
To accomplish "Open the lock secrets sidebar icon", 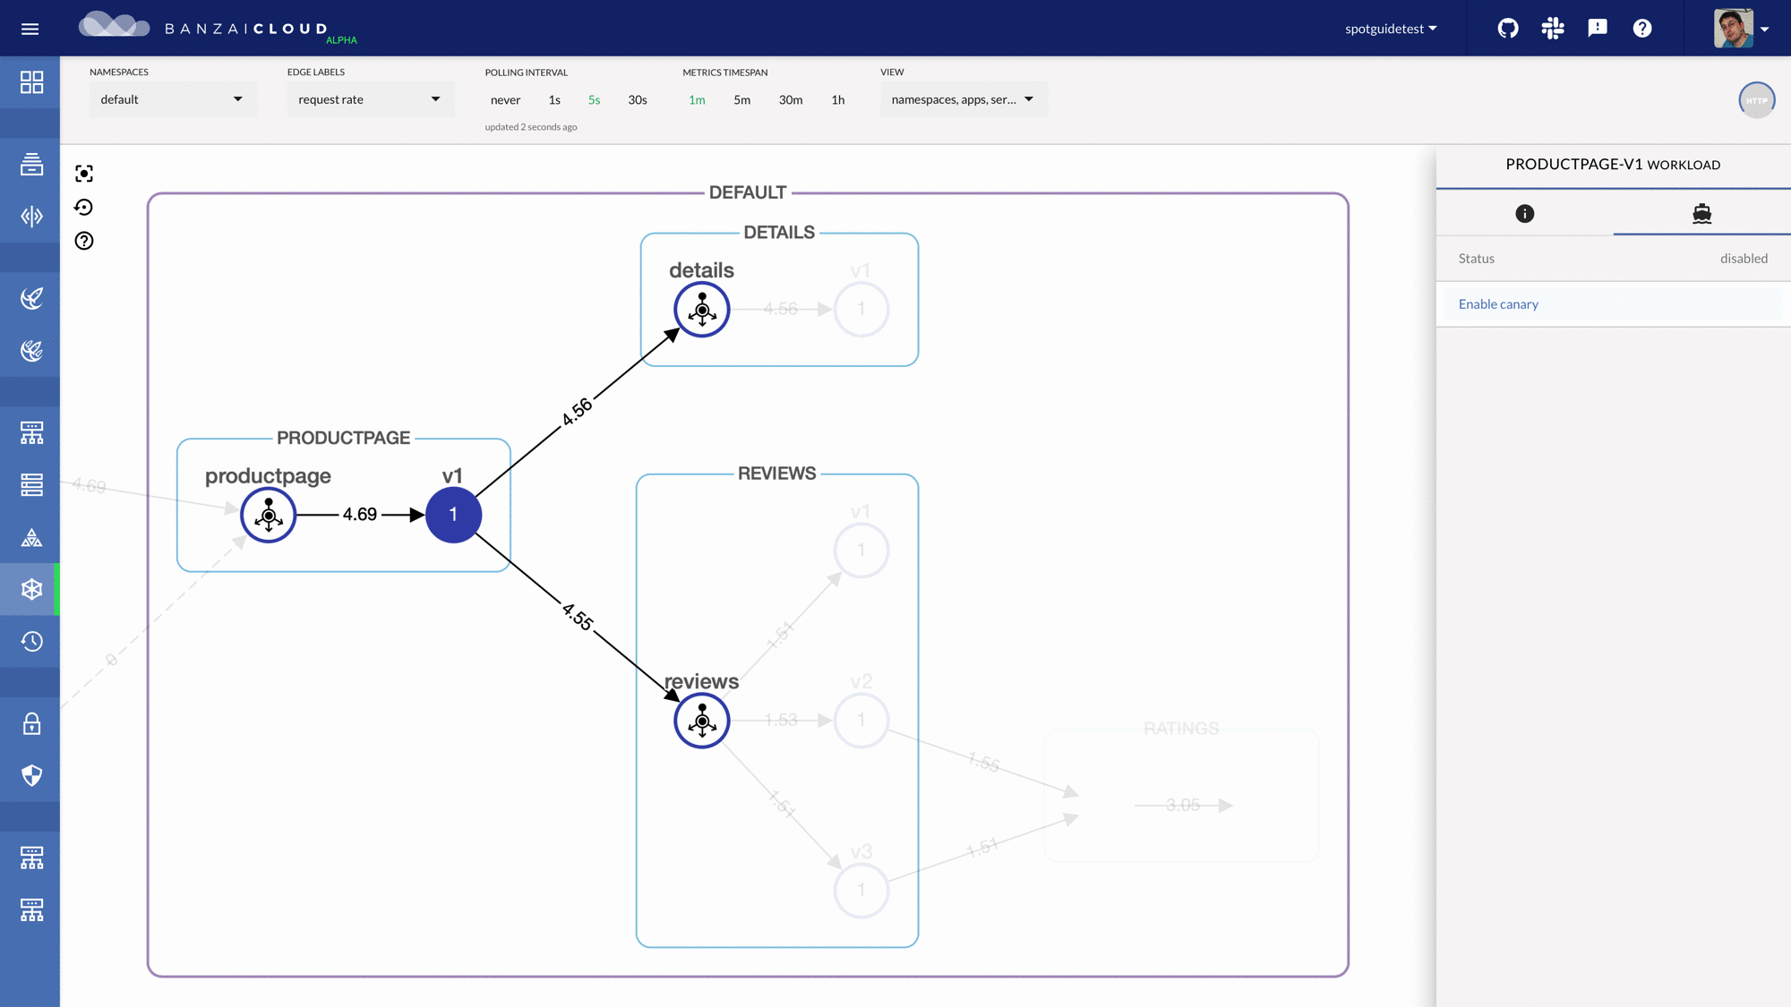I will click(x=31, y=723).
